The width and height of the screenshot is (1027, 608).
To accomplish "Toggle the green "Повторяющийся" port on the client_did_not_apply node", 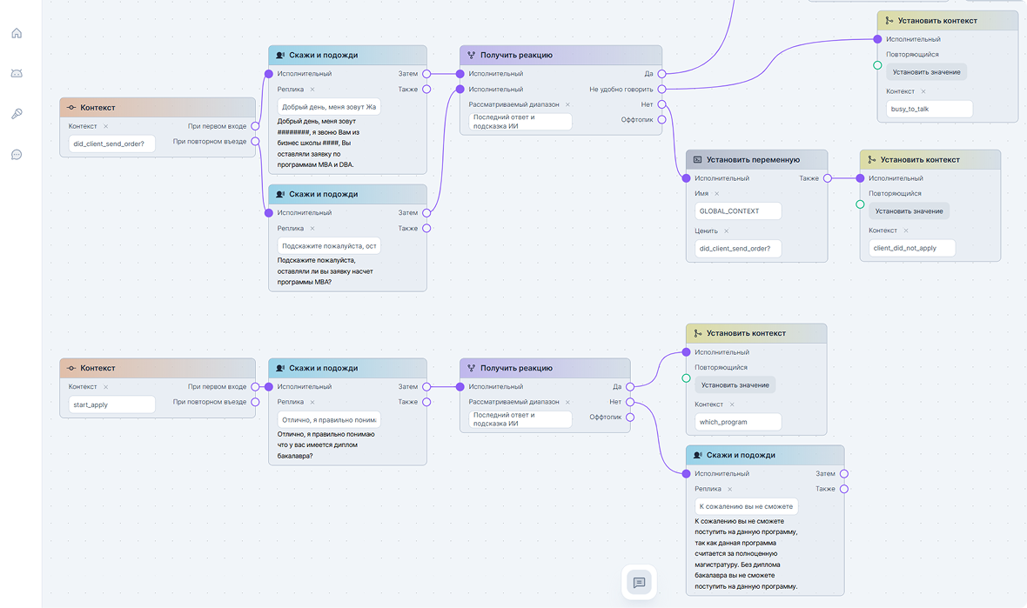I will 860,204.
